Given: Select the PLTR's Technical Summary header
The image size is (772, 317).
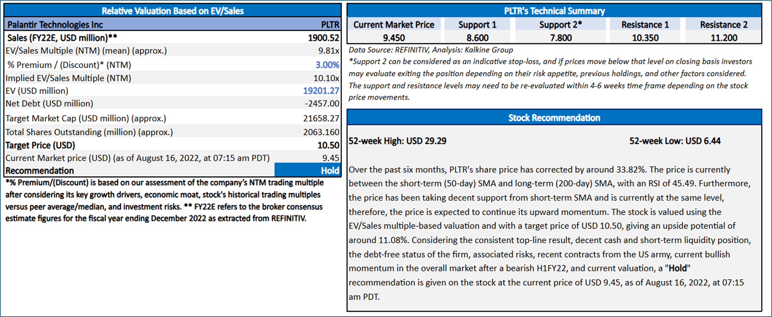Looking at the screenshot, I should coord(554,11).
